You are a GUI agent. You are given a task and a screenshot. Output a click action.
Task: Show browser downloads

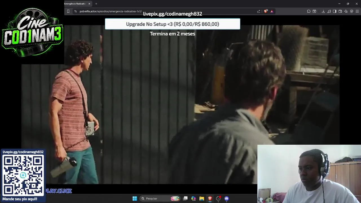323,11
